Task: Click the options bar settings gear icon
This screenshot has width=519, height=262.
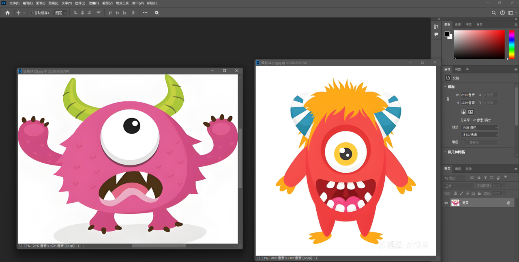Action: [x=157, y=13]
